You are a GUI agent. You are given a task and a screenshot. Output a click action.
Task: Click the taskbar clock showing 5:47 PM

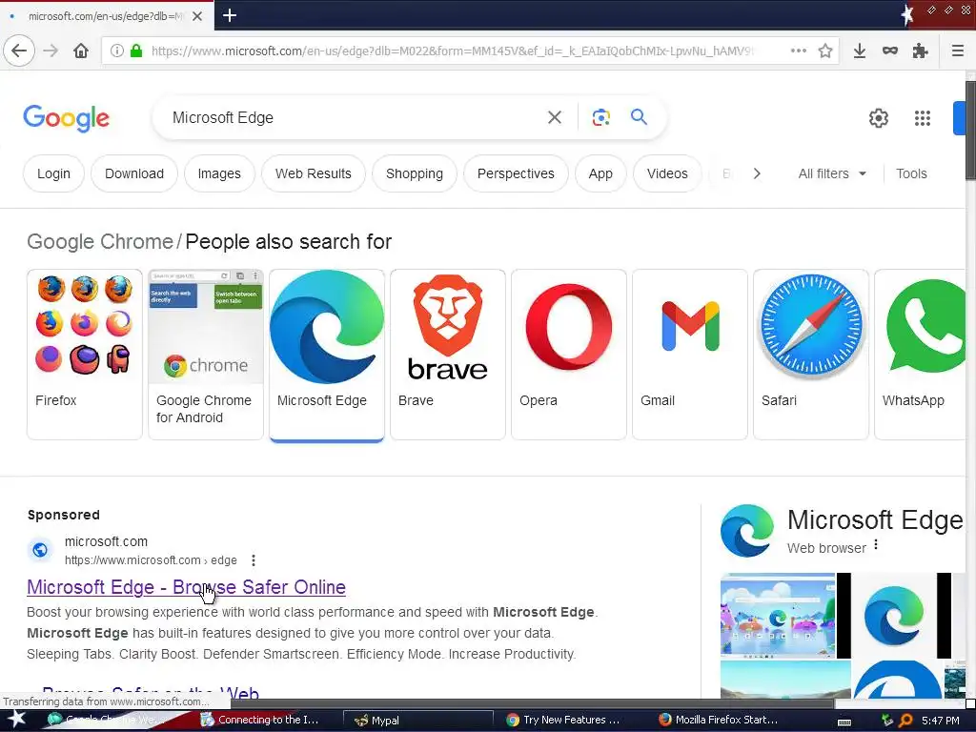(941, 721)
